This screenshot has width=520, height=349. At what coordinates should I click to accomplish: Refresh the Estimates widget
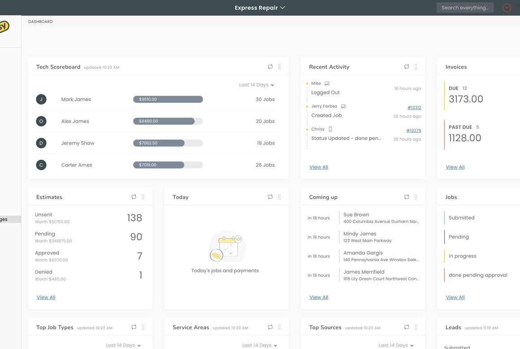coord(134,197)
